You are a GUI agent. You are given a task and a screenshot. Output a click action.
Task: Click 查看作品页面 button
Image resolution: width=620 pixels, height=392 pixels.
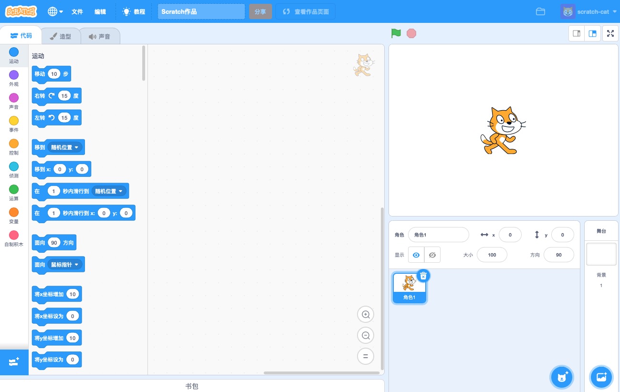point(305,11)
